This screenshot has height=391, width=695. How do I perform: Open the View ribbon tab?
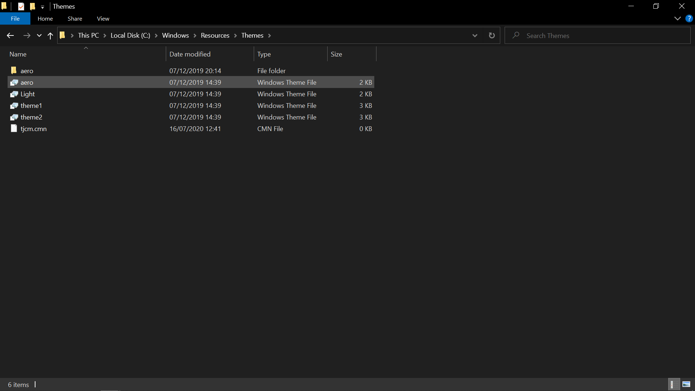pyautogui.click(x=103, y=18)
